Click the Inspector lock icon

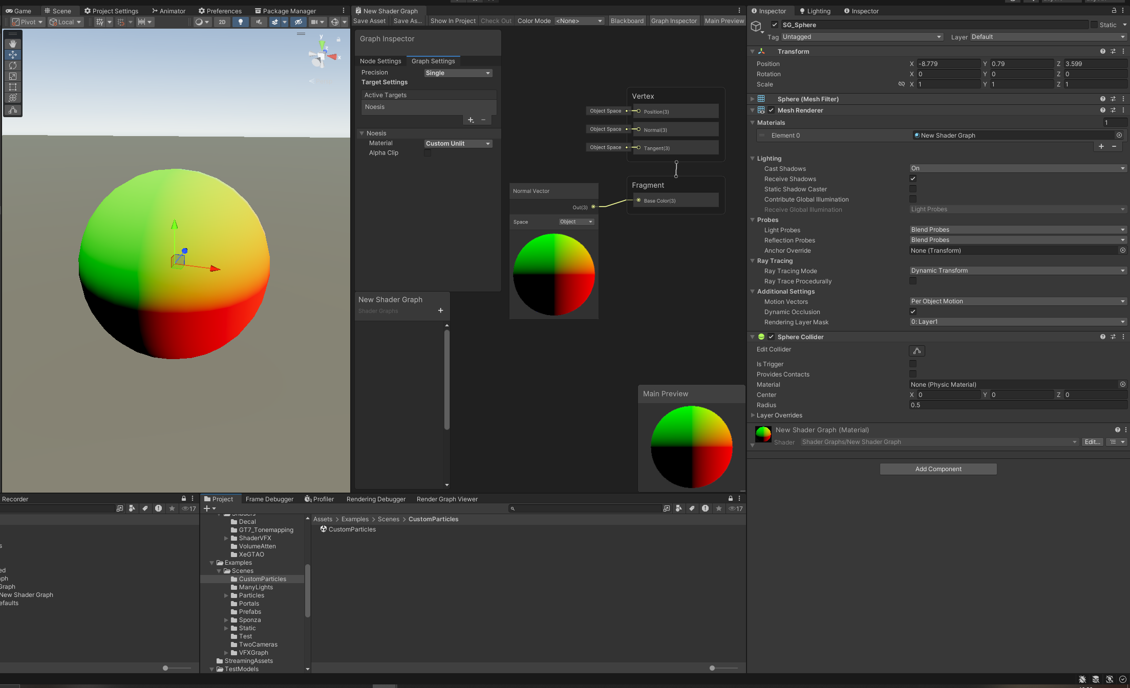1114,11
